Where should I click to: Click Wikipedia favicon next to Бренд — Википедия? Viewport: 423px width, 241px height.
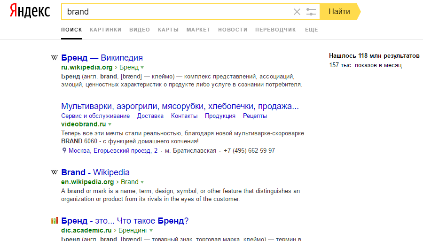click(x=55, y=57)
